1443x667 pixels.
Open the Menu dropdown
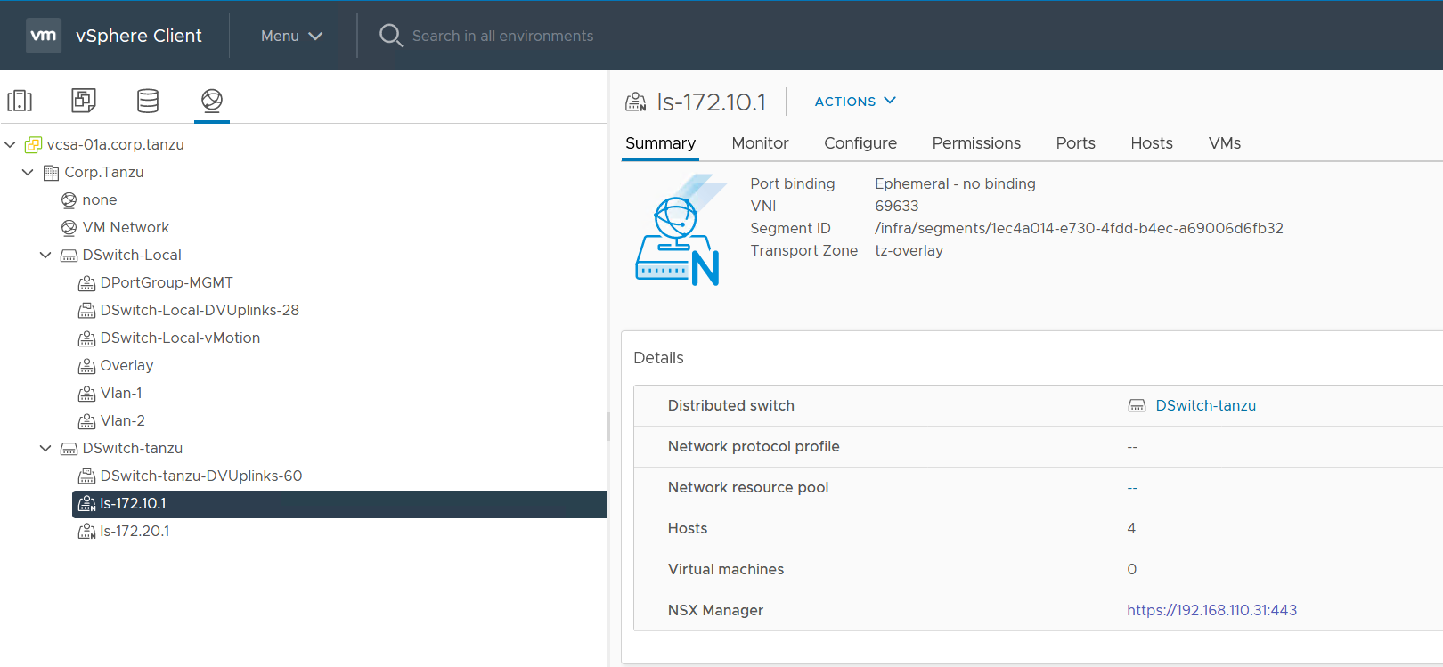pyautogui.click(x=291, y=36)
